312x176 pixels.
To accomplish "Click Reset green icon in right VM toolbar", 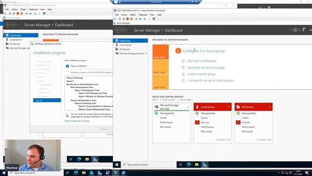I will (140, 19).
